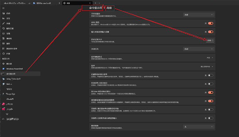Select the 兼容性 (Compatibility) sidebar item
The image size is (239, 137).
pos(20,39)
